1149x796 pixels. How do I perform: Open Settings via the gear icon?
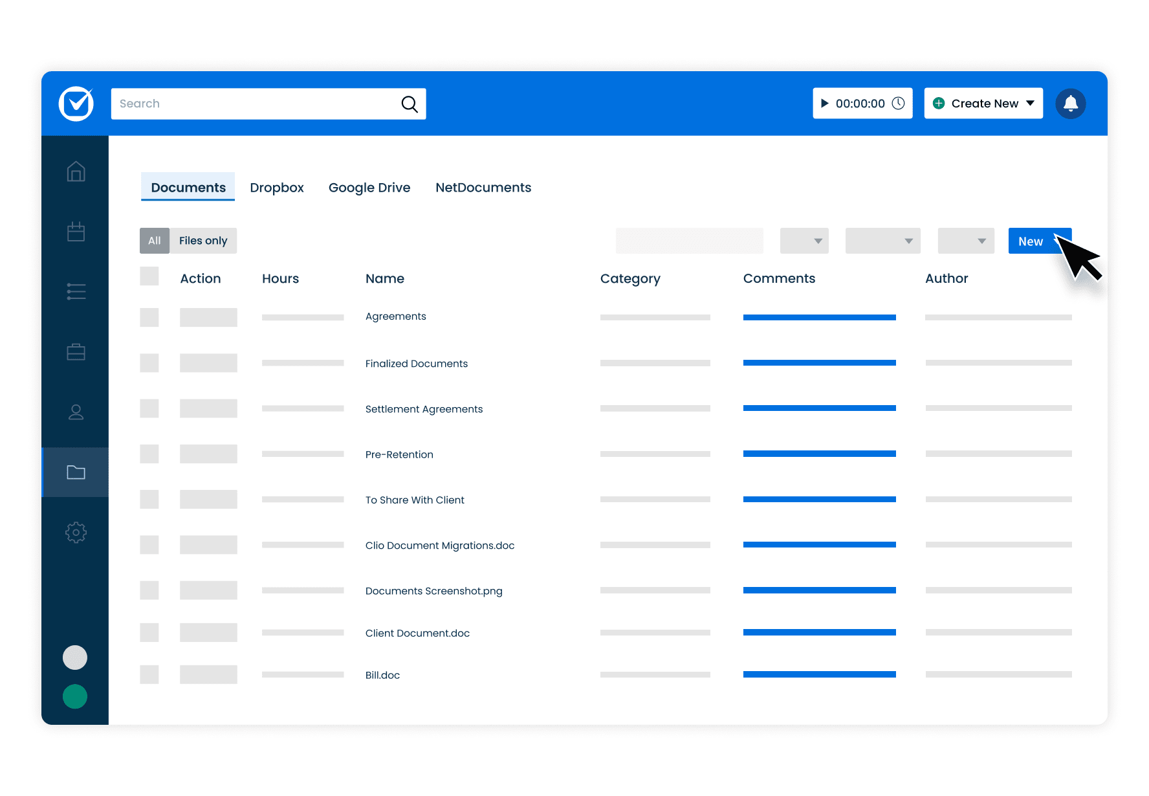coord(75,532)
